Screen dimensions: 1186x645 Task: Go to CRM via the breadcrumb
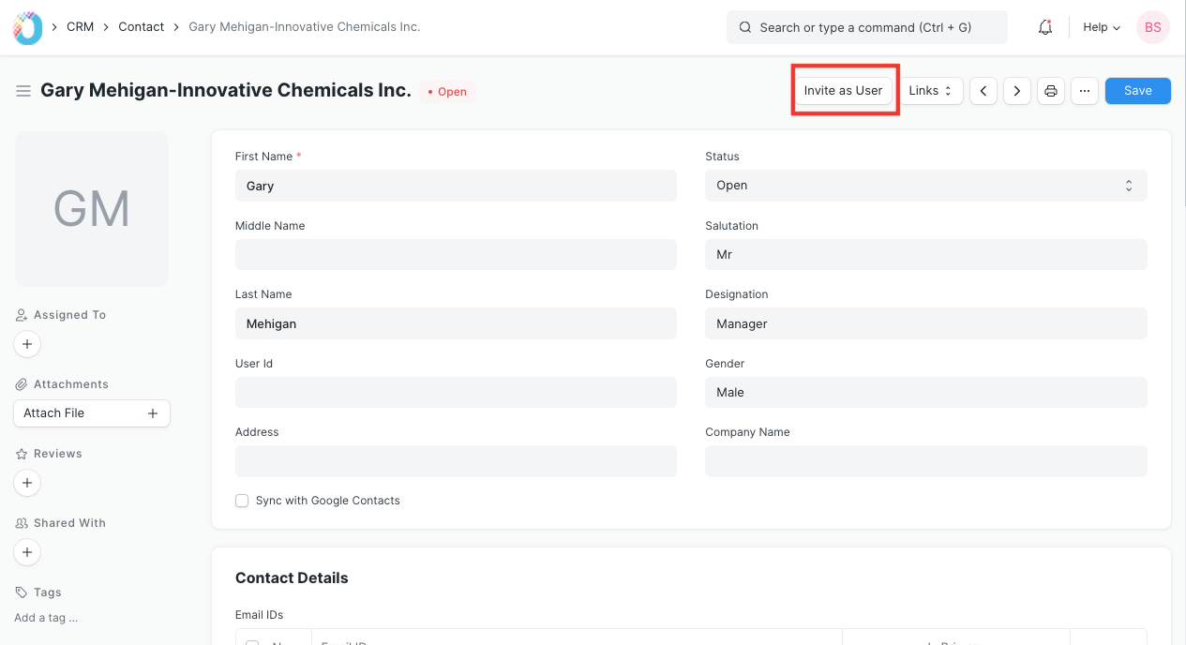pyautogui.click(x=80, y=26)
